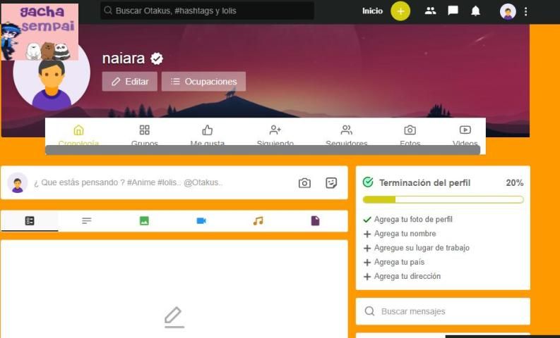
Task: Open the profile avatar menu in header
Action: [508, 12]
